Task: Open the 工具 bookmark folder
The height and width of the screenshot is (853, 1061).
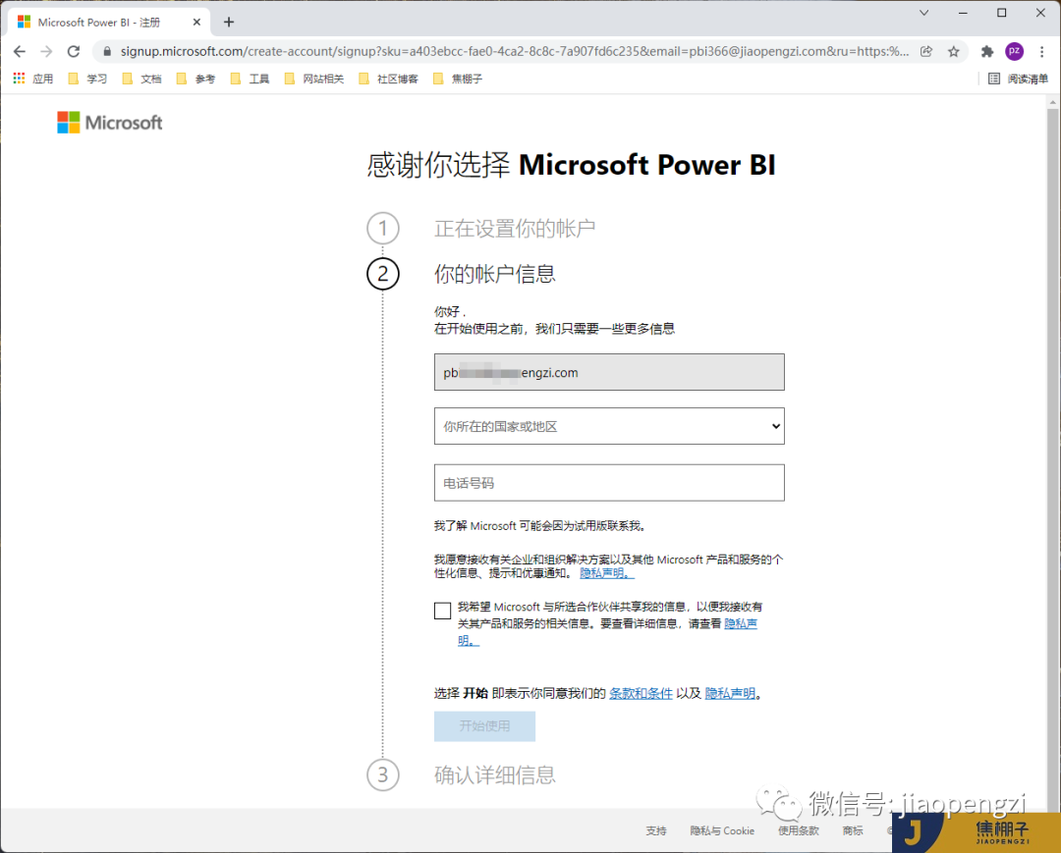Action: pyautogui.click(x=251, y=80)
